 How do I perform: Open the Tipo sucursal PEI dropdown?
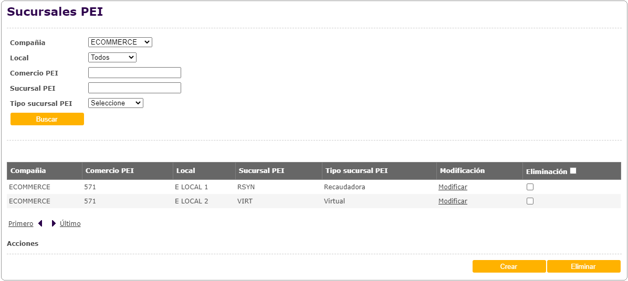click(x=116, y=103)
